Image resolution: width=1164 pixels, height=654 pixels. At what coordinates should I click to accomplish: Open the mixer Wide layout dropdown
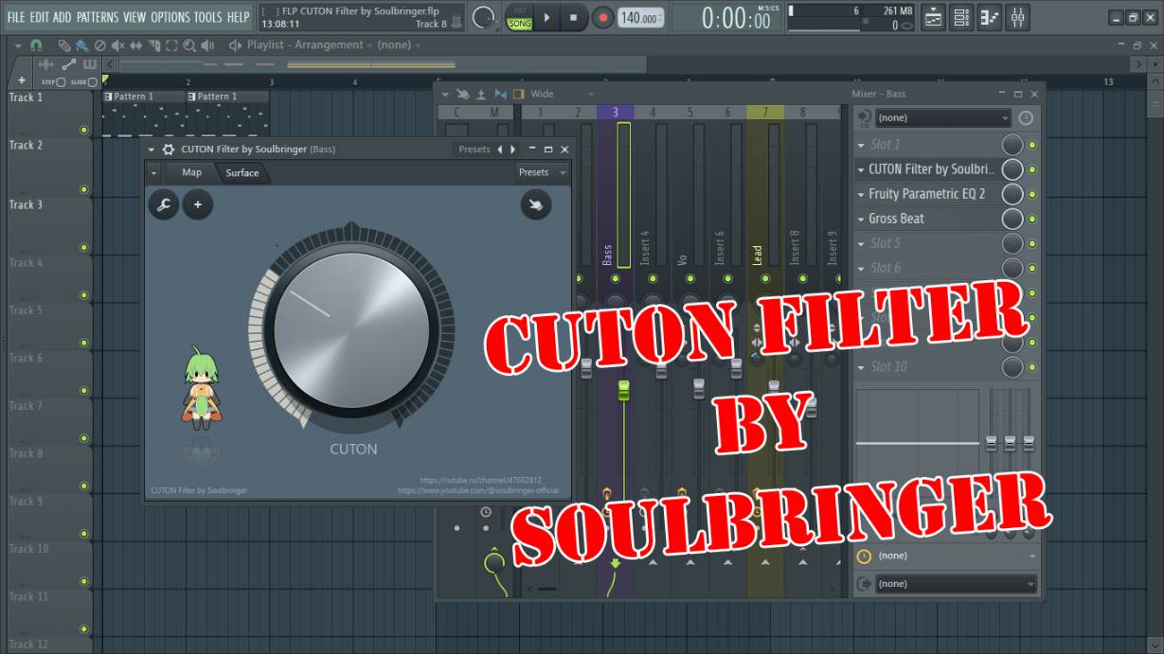point(562,94)
